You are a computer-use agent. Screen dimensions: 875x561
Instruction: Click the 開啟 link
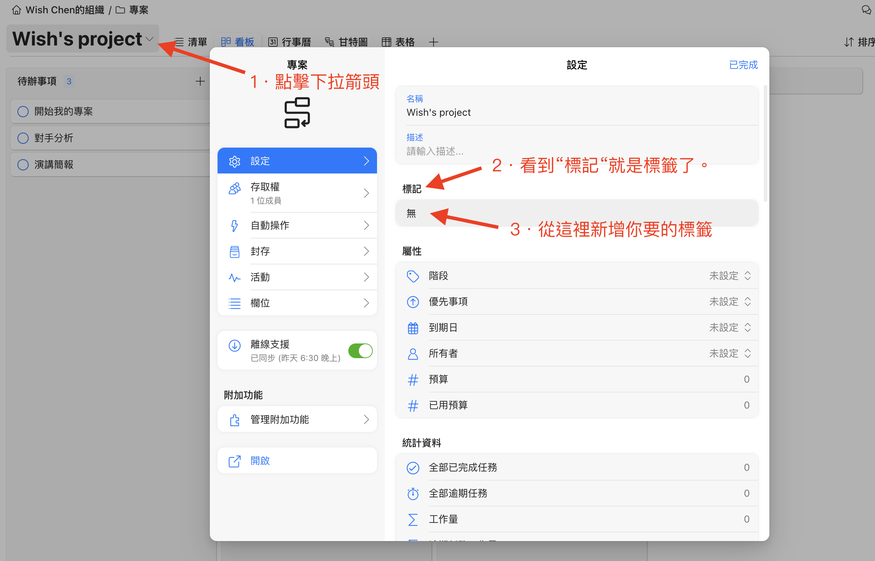pos(260,461)
